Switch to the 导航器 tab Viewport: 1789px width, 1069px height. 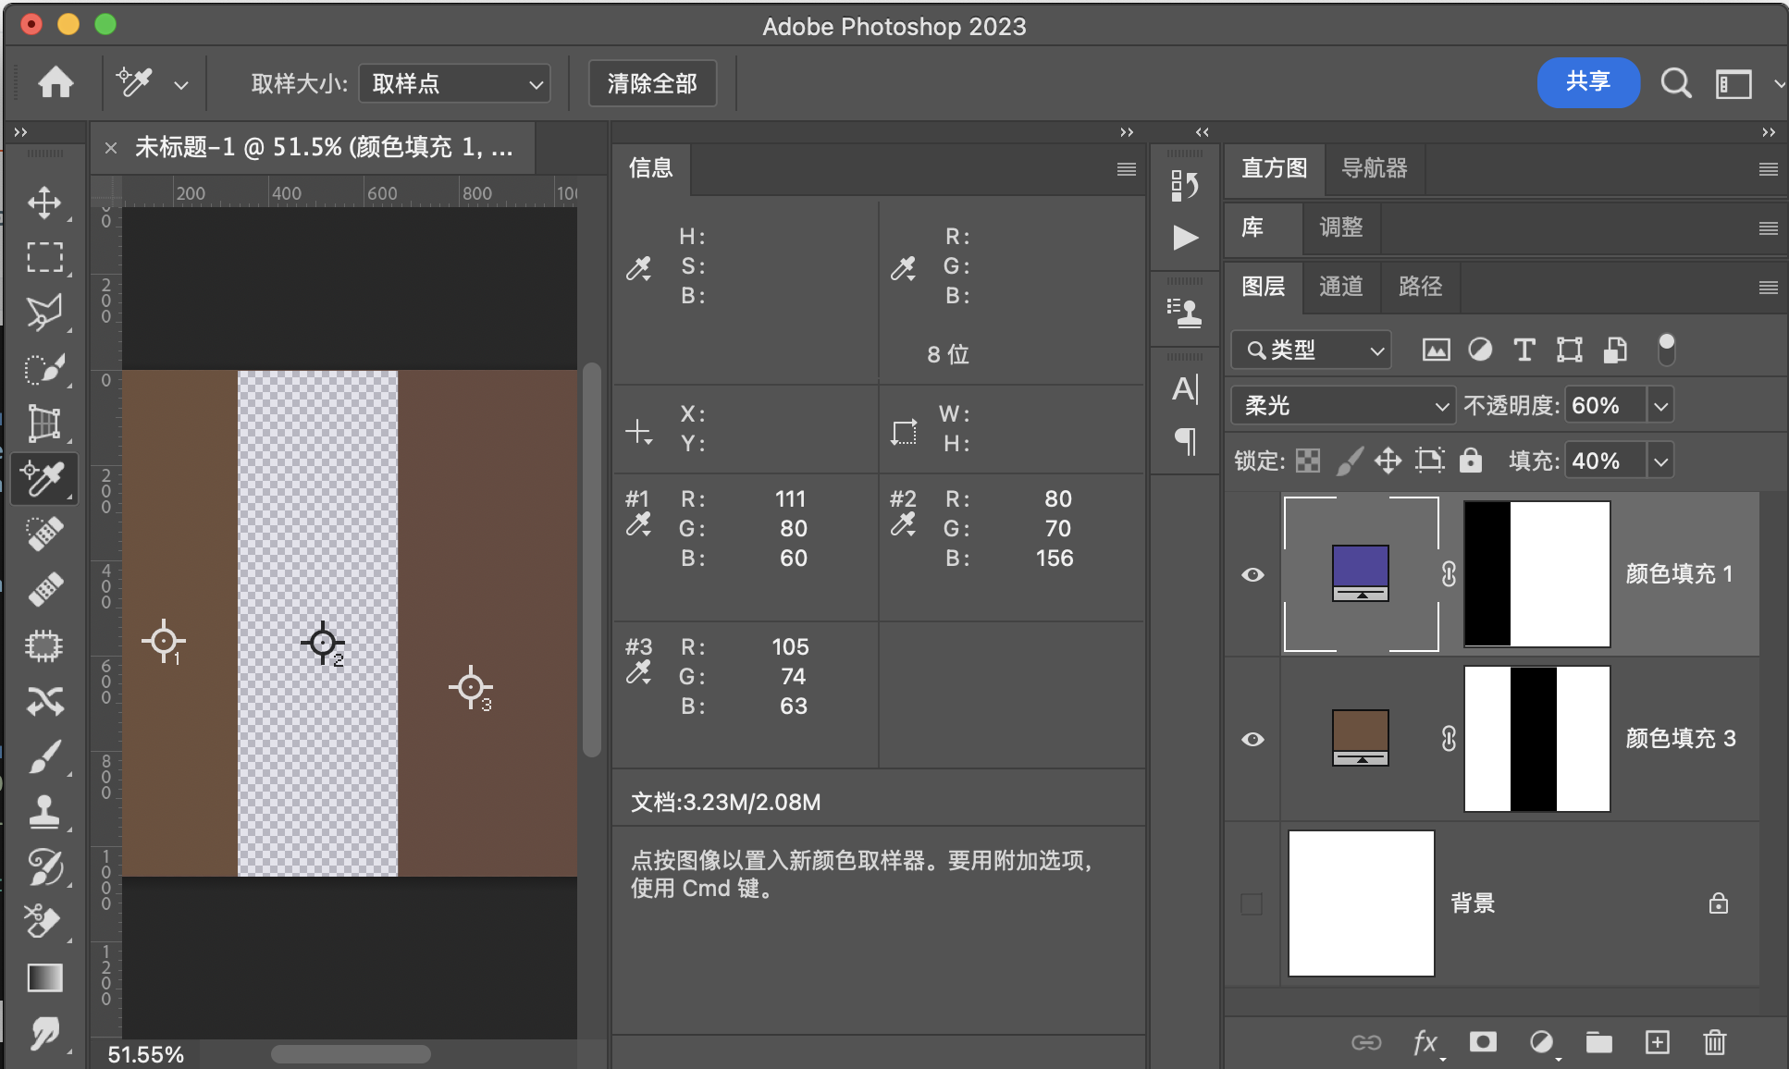pos(1374,168)
